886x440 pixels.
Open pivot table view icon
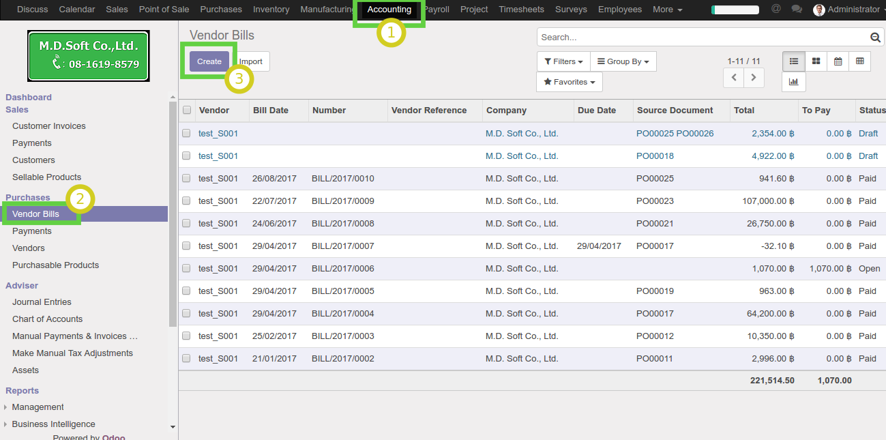pos(859,61)
